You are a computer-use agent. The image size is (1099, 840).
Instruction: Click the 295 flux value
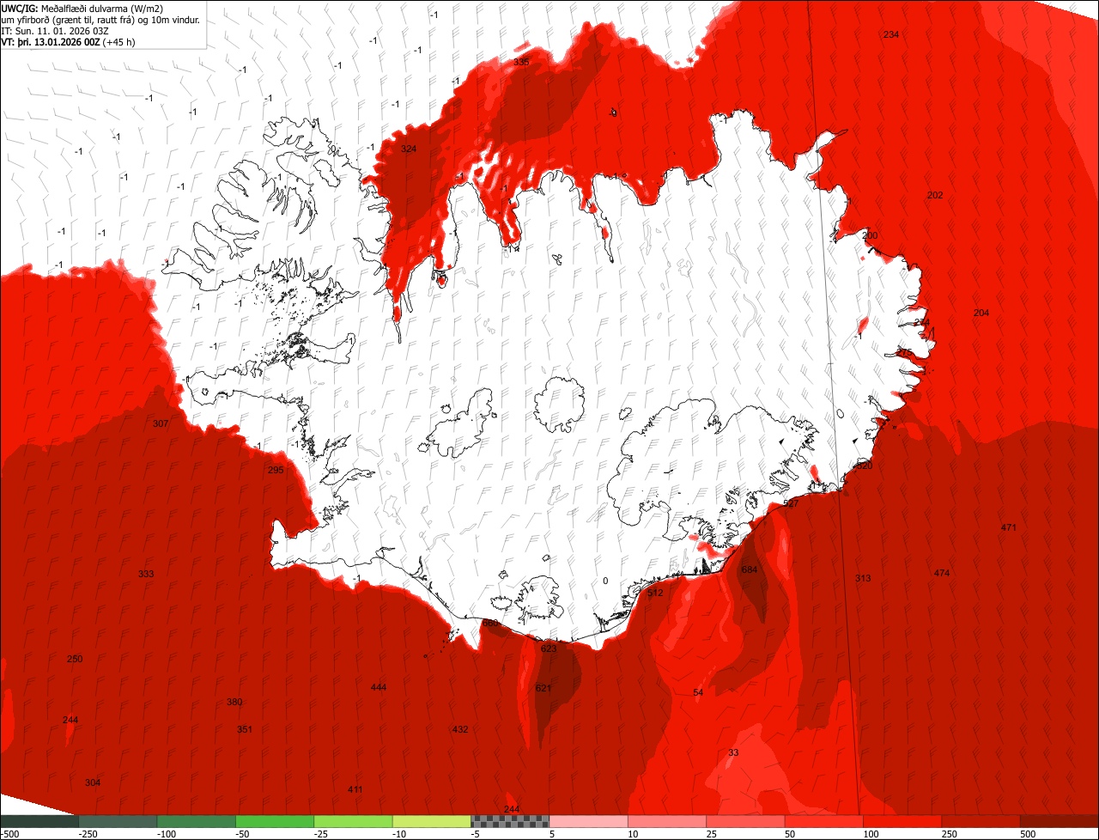click(276, 471)
